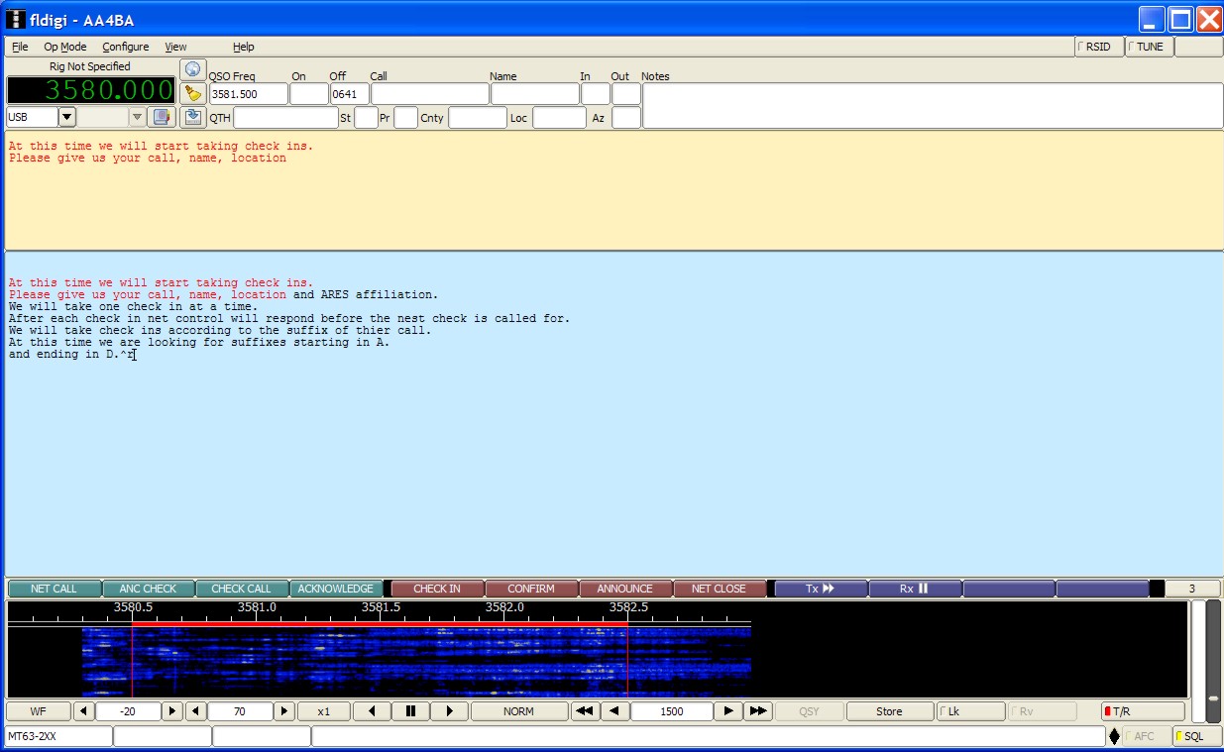Increase waterfall range value 70

point(283,711)
